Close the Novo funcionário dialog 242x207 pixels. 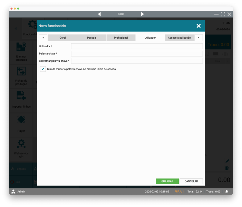coord(199,26)
